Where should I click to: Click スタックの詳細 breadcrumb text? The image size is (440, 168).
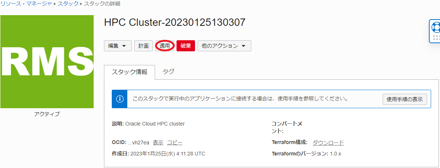click(x=102, y=4)
